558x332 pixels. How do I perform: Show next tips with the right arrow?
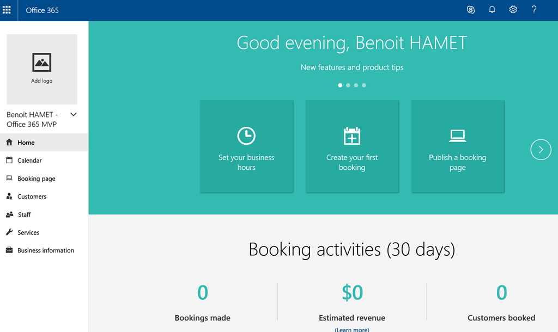pyautogui.click(x=541, y=150)
